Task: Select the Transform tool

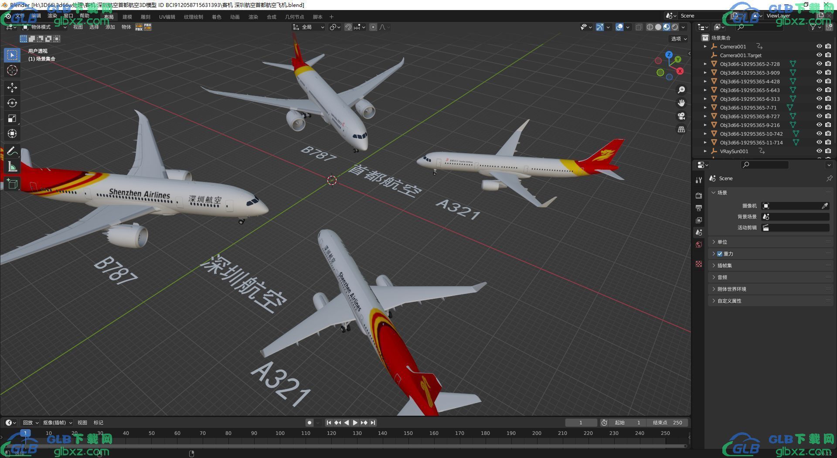Action: point(12,133)
